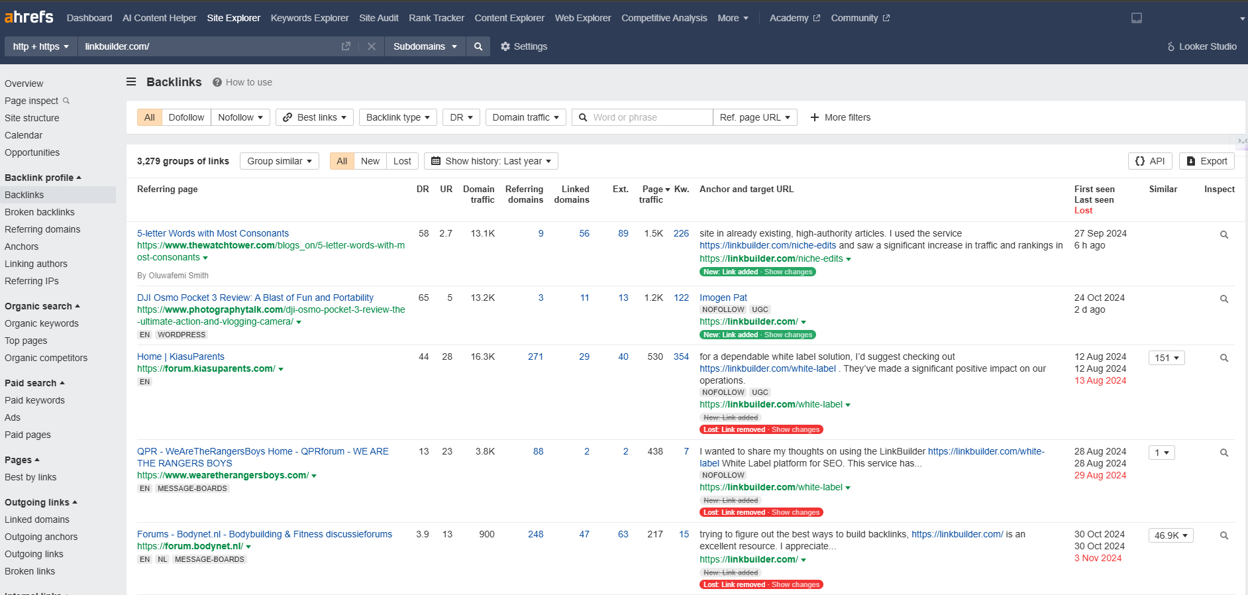Expand the thewatchtower.com referring URL arrow
The image size is (1248, 595).
[205, 258]
